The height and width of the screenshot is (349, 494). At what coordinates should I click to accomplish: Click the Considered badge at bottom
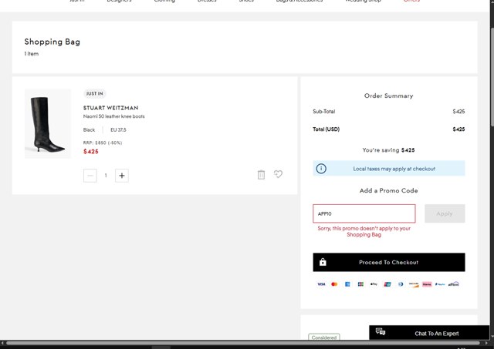tap(324, 337)
